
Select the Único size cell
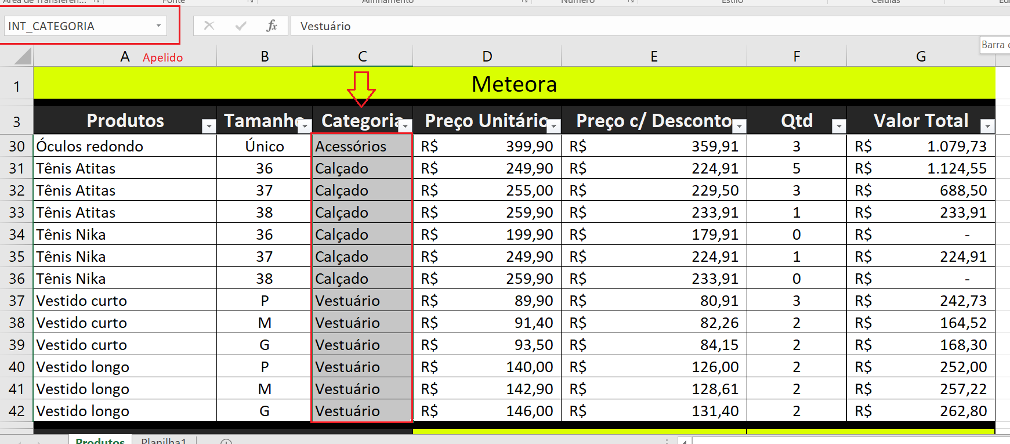265,146
